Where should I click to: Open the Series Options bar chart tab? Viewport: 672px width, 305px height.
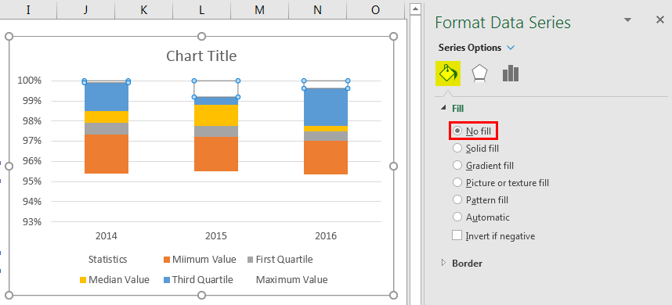[x=511, y=74]
